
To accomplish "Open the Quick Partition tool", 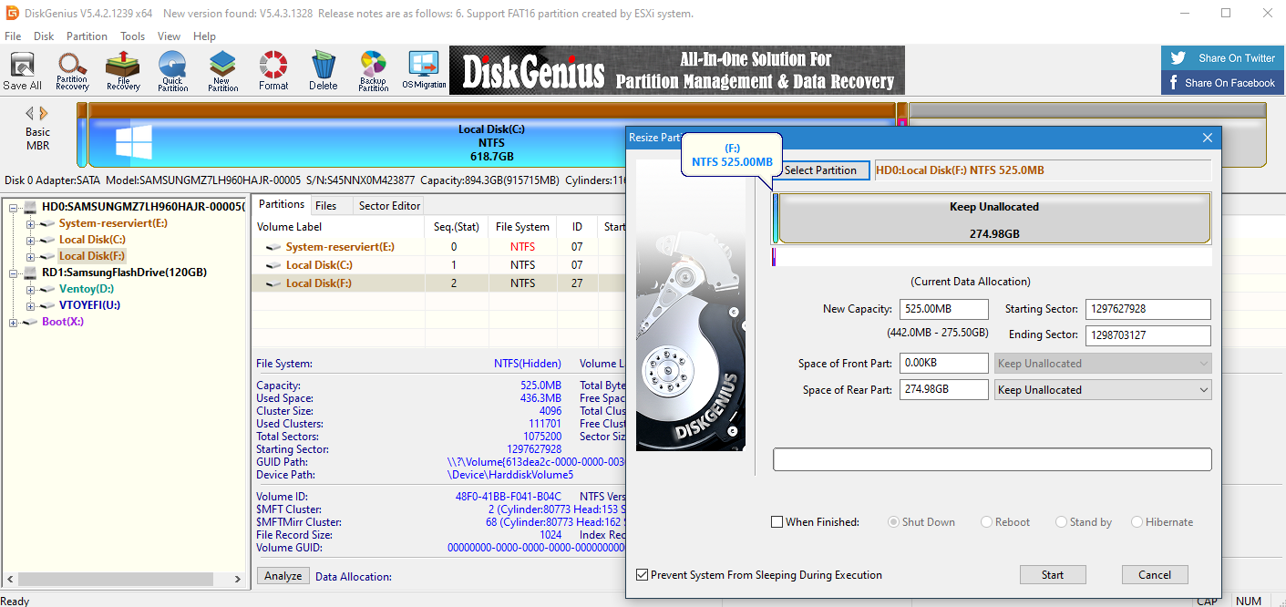I will click(x=172, y=71).
